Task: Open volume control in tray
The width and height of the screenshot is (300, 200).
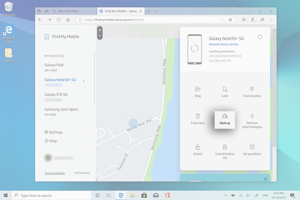Action: pos(248,195)
